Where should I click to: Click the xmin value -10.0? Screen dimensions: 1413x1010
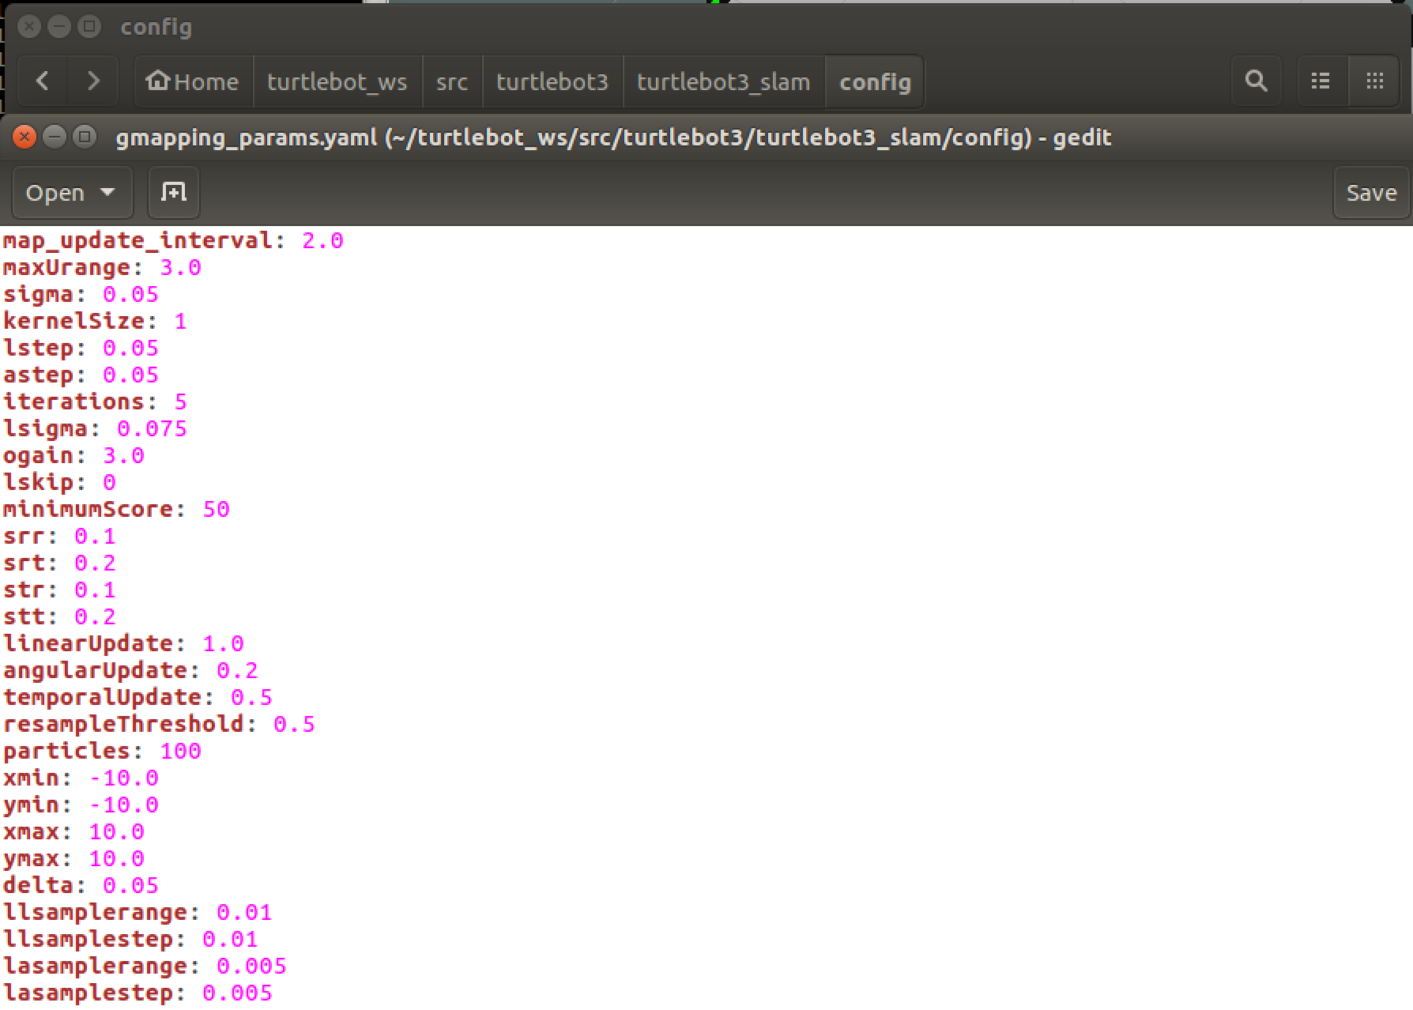point(124,778)
